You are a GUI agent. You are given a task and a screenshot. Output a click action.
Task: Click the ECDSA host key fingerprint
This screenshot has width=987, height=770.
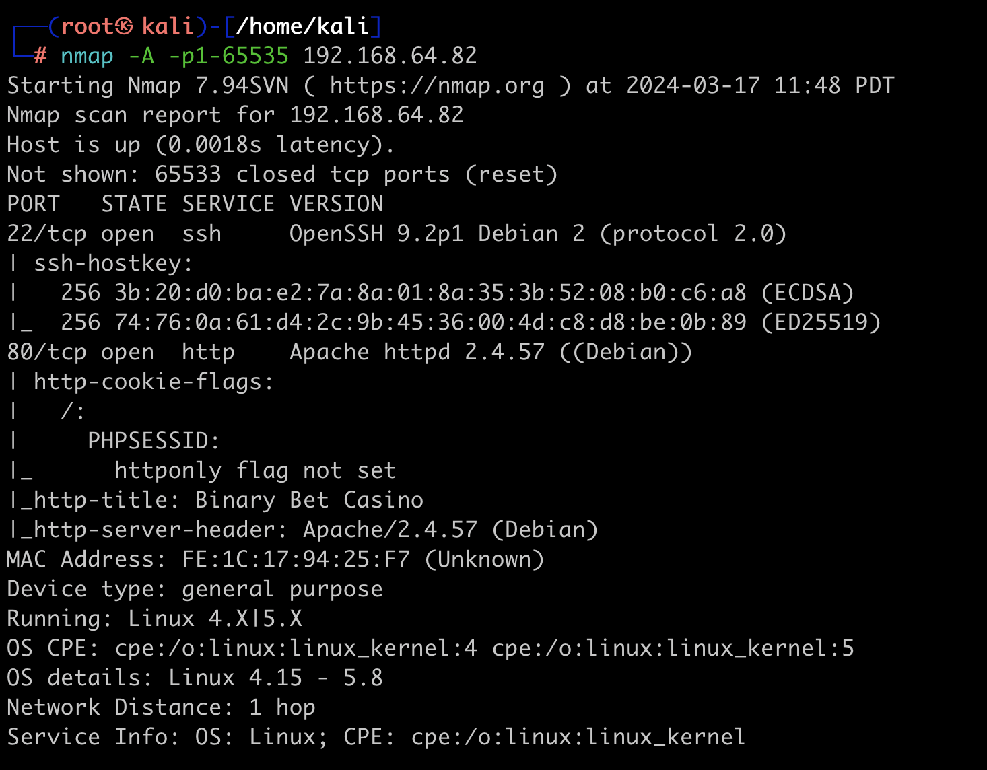click(430, 293)
